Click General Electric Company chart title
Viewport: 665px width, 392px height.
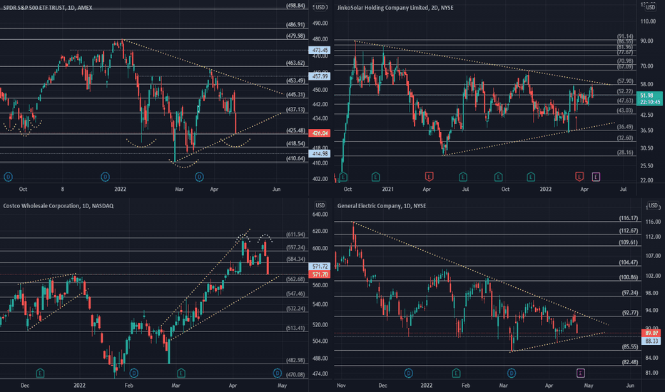click(381, 206)
